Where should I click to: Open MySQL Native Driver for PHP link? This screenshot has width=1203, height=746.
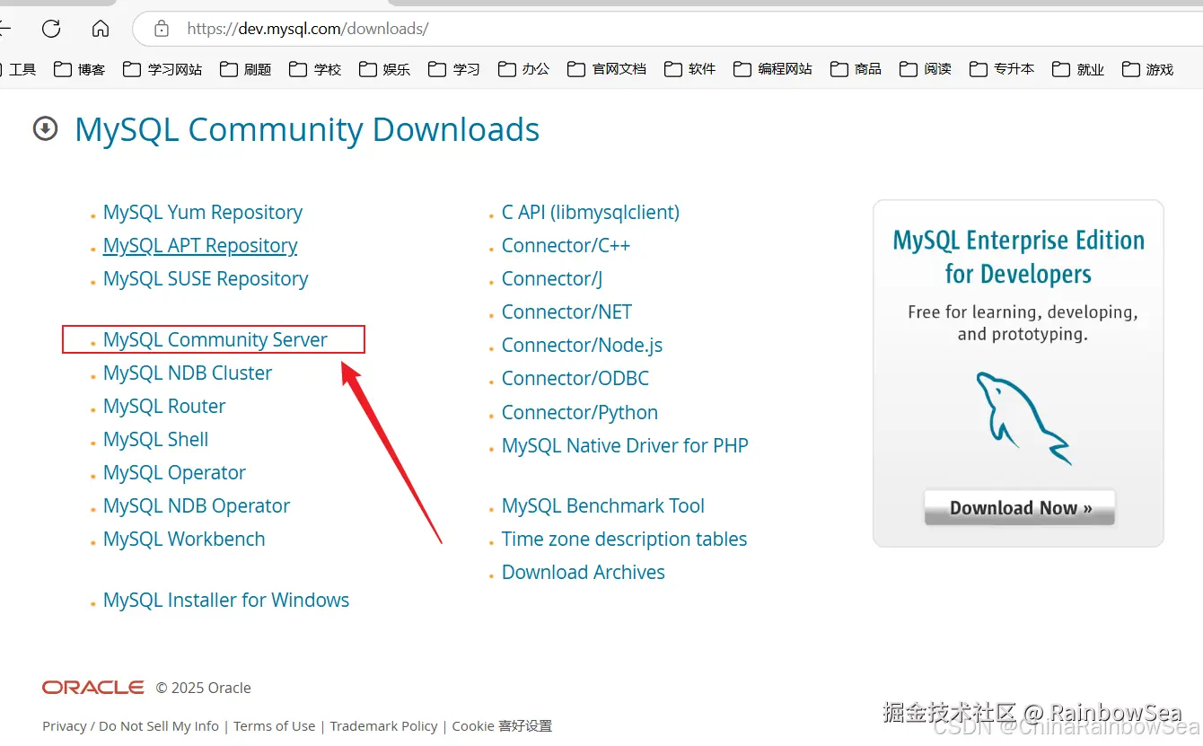[x=625, y=446]
